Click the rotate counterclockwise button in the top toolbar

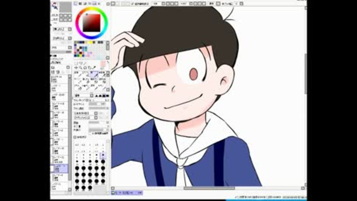click(x=195, y=4)
